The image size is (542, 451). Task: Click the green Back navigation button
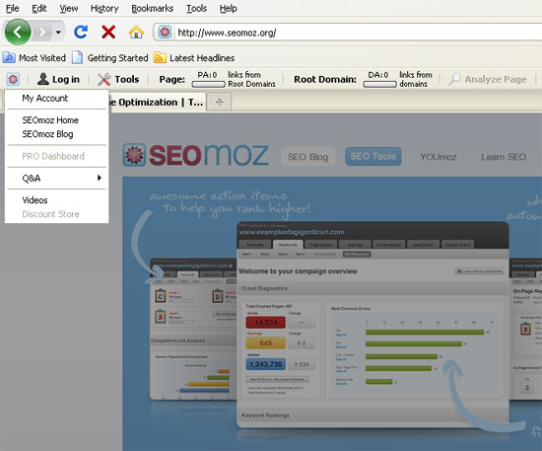[18, 33]
